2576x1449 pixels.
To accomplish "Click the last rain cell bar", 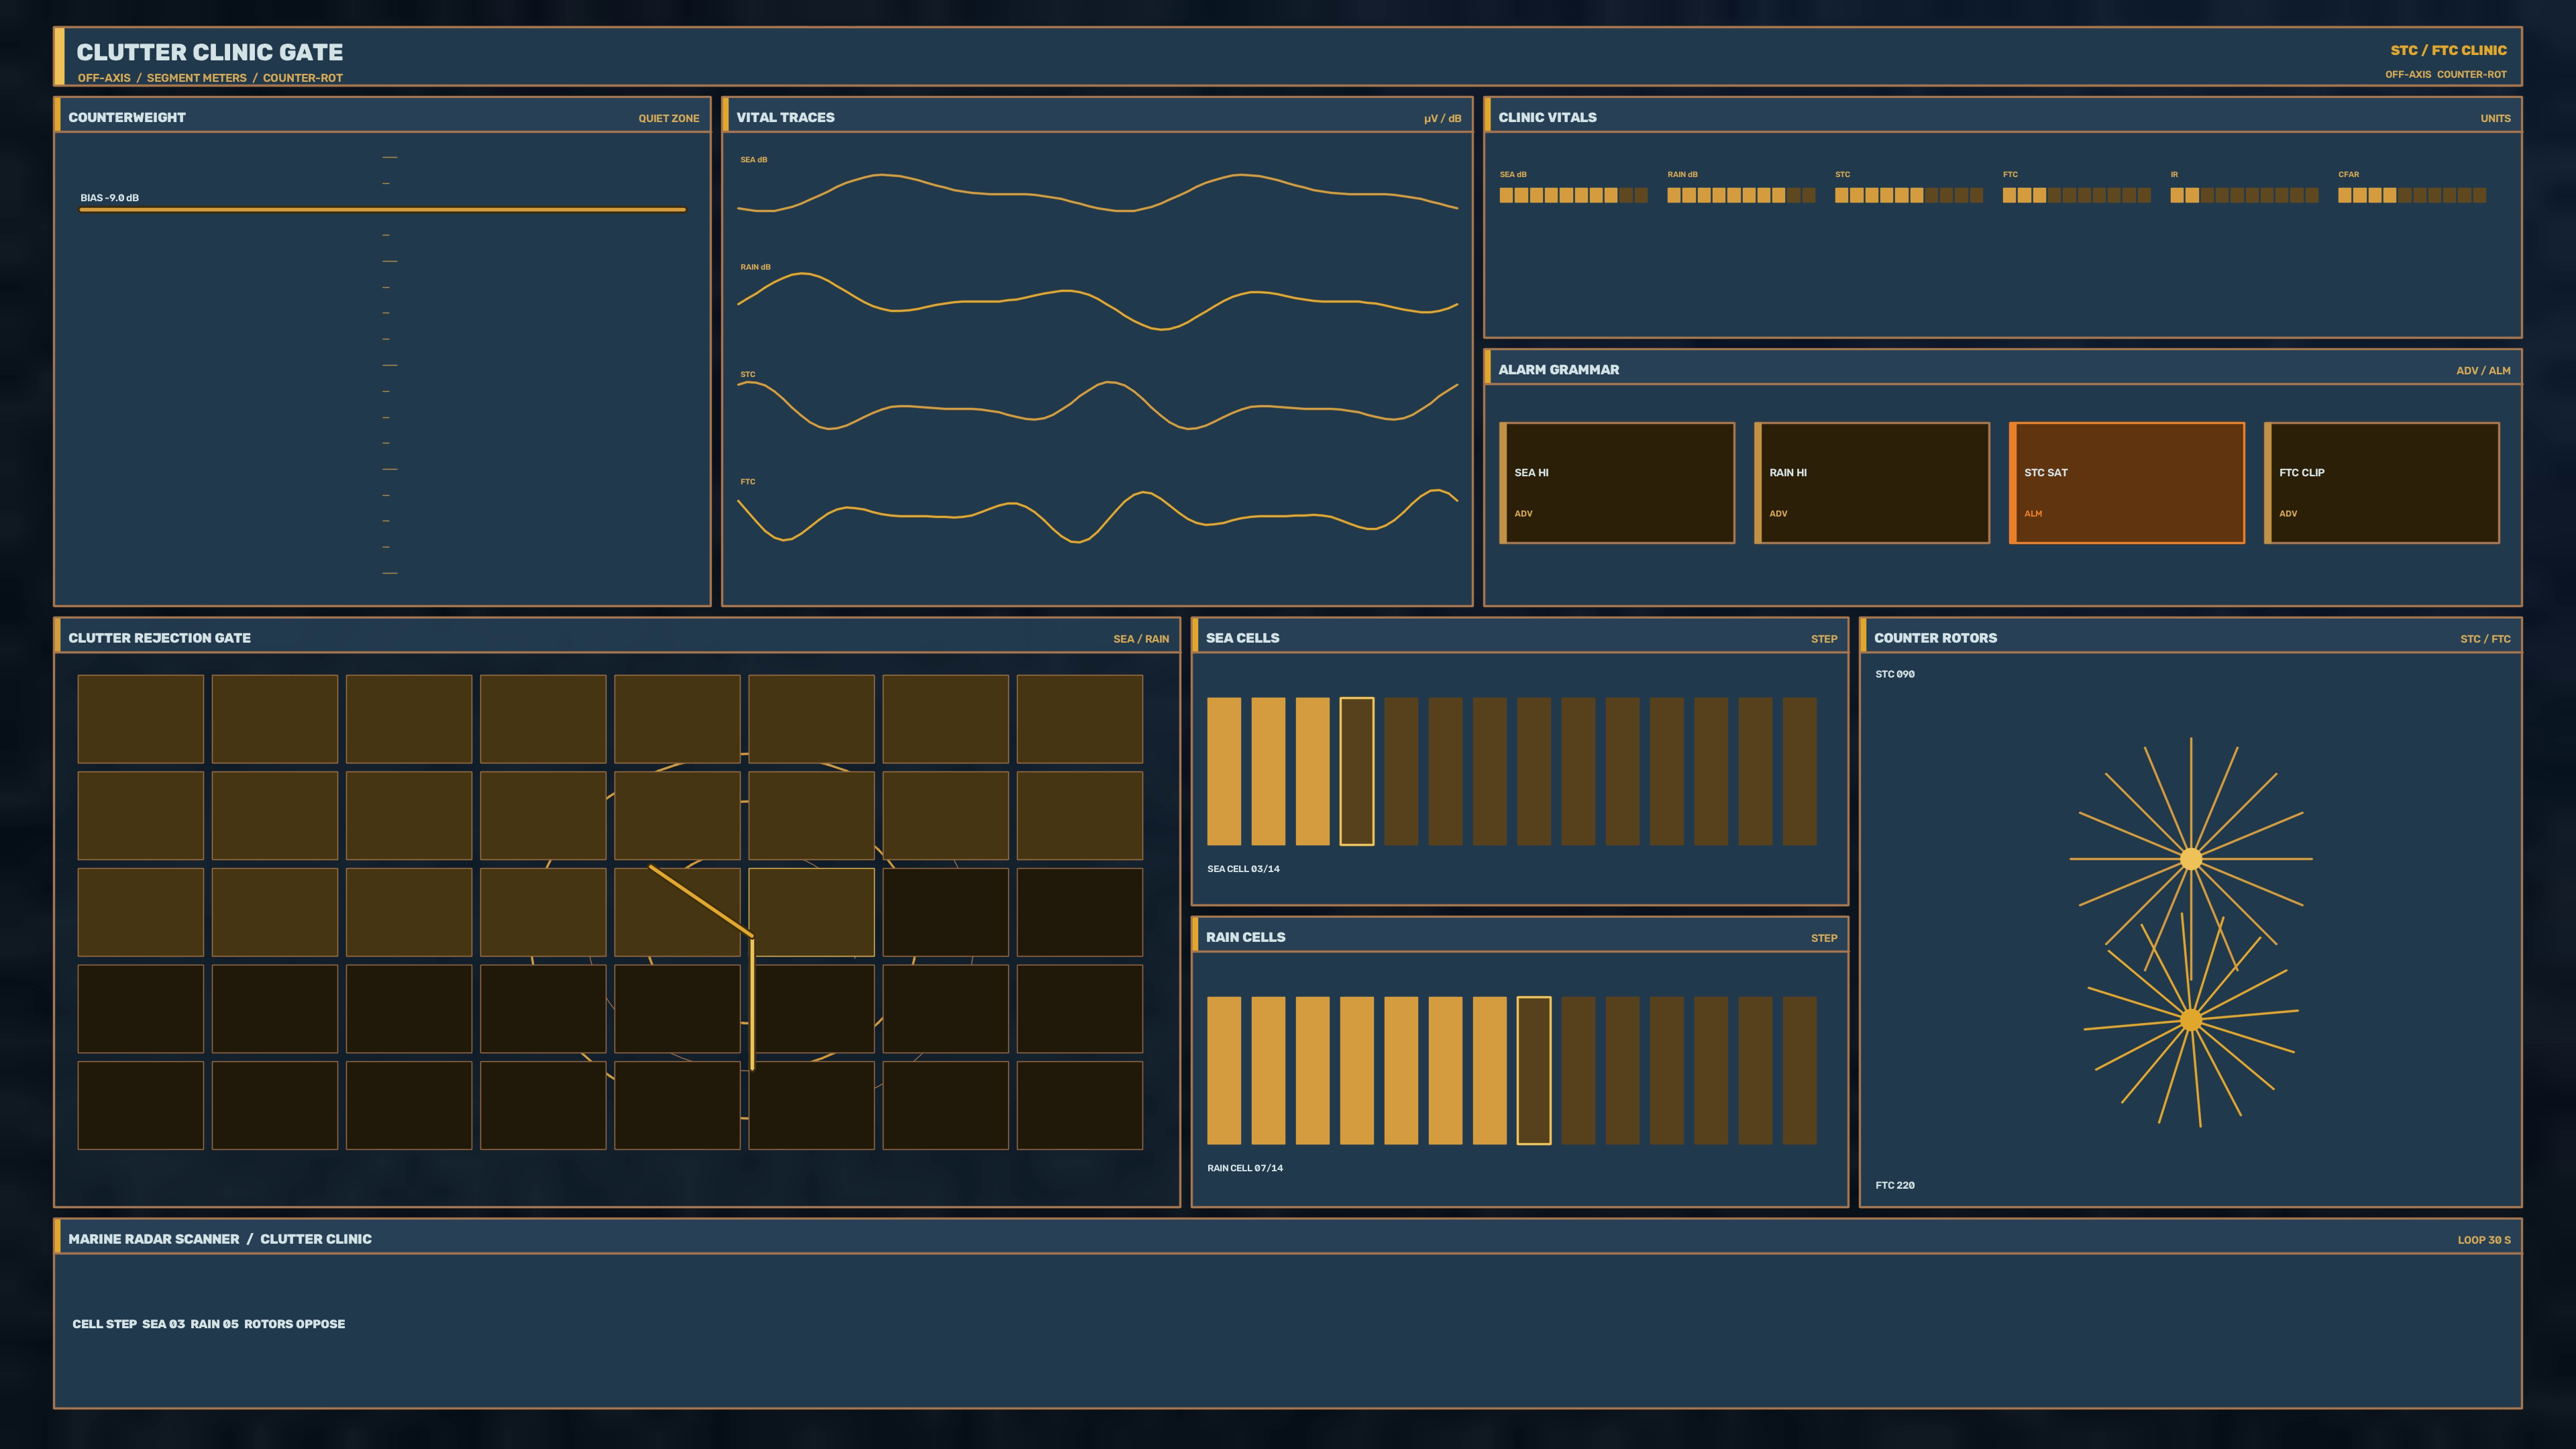I will 1800,1070.
